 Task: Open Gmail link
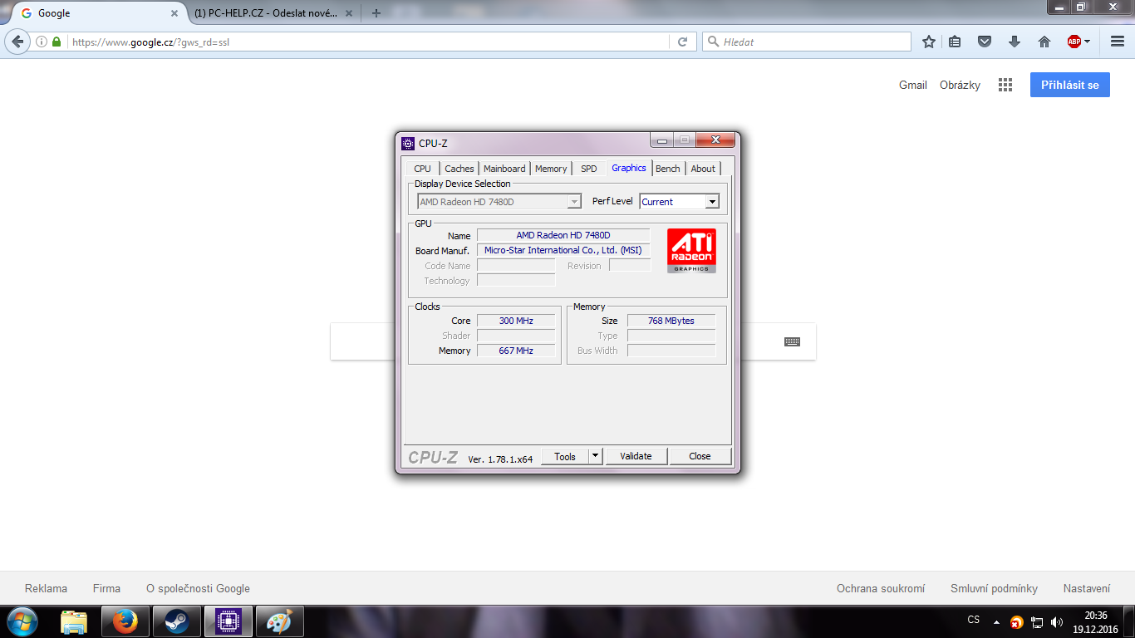coord(913,85)
